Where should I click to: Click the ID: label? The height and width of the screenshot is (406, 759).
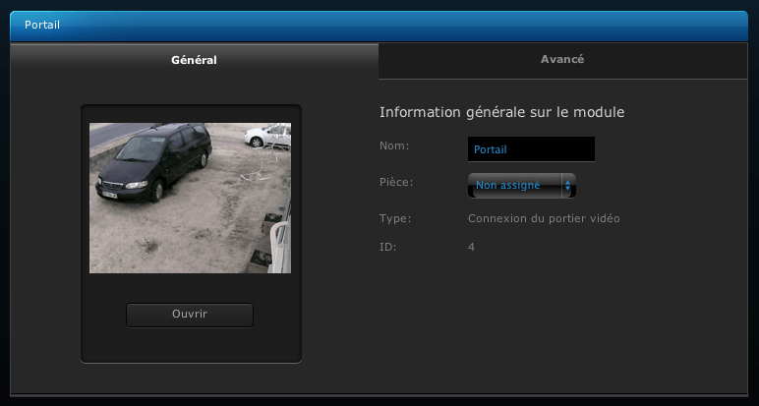(387, 248)
